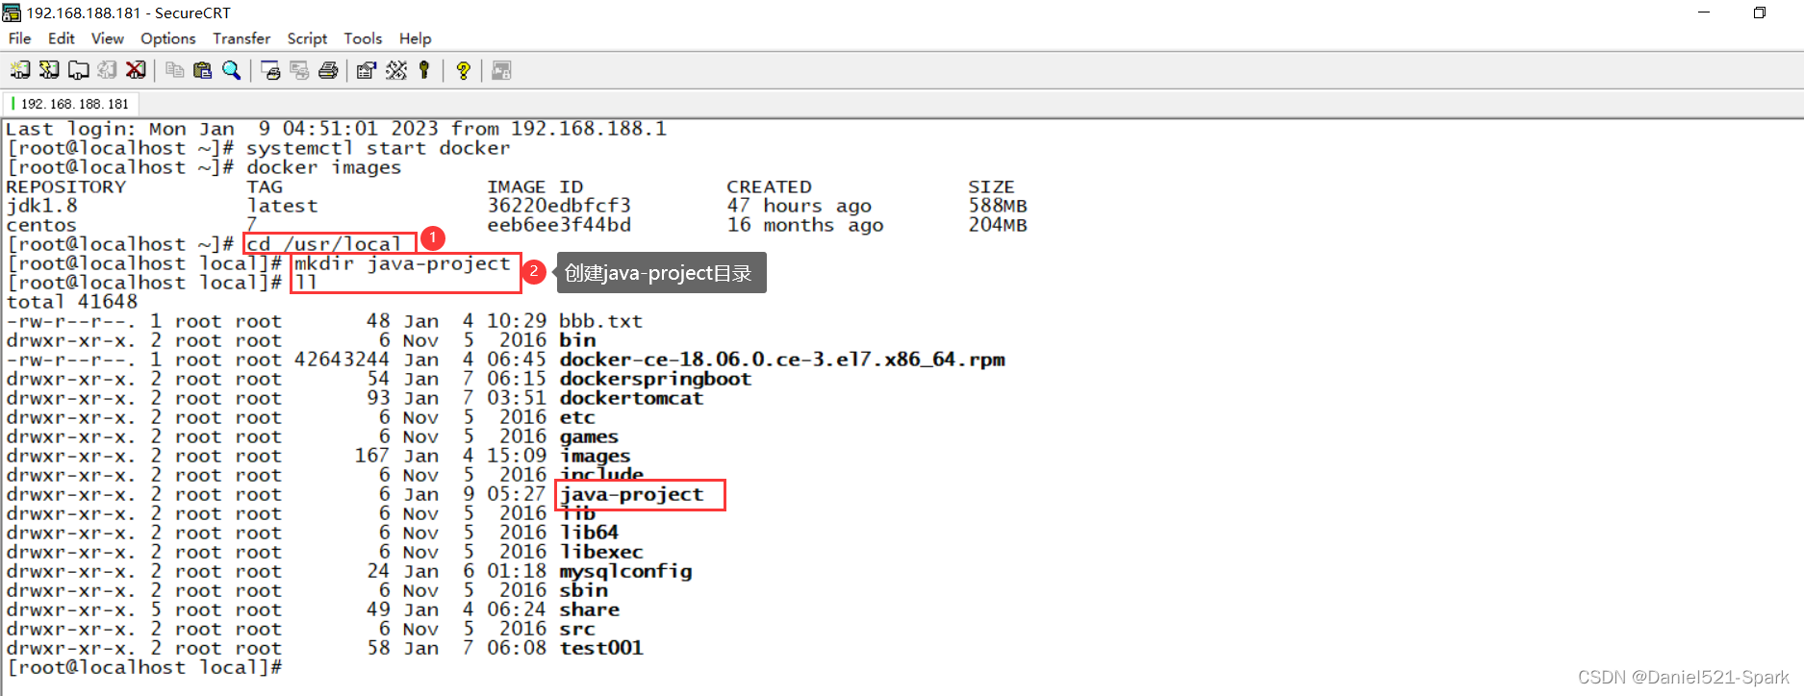The image size is (1804, 696).
Task: Click the 'mysqlconfig' directory name
Action: pyautogui.click(x=625, y=571)
